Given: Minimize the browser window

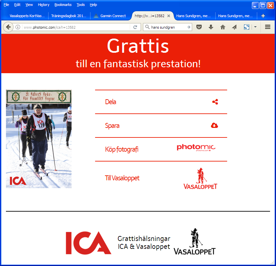Looking at the screenshot, I should (x=255, y=6).
